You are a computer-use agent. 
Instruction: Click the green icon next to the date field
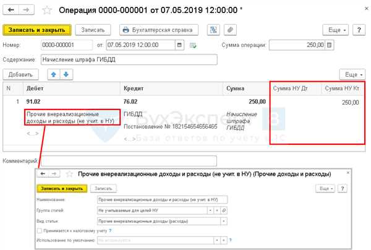tap(193, 45)
